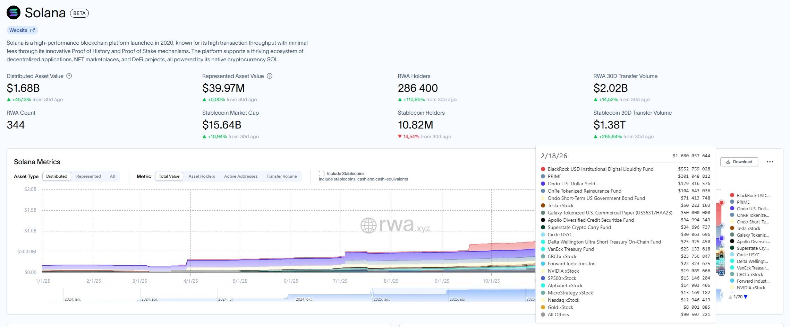Image resolution: width=790 pixels, height=327 pixels.
Task: Click Distributed Asset Value info icon
Action: [x=69, y=76]
